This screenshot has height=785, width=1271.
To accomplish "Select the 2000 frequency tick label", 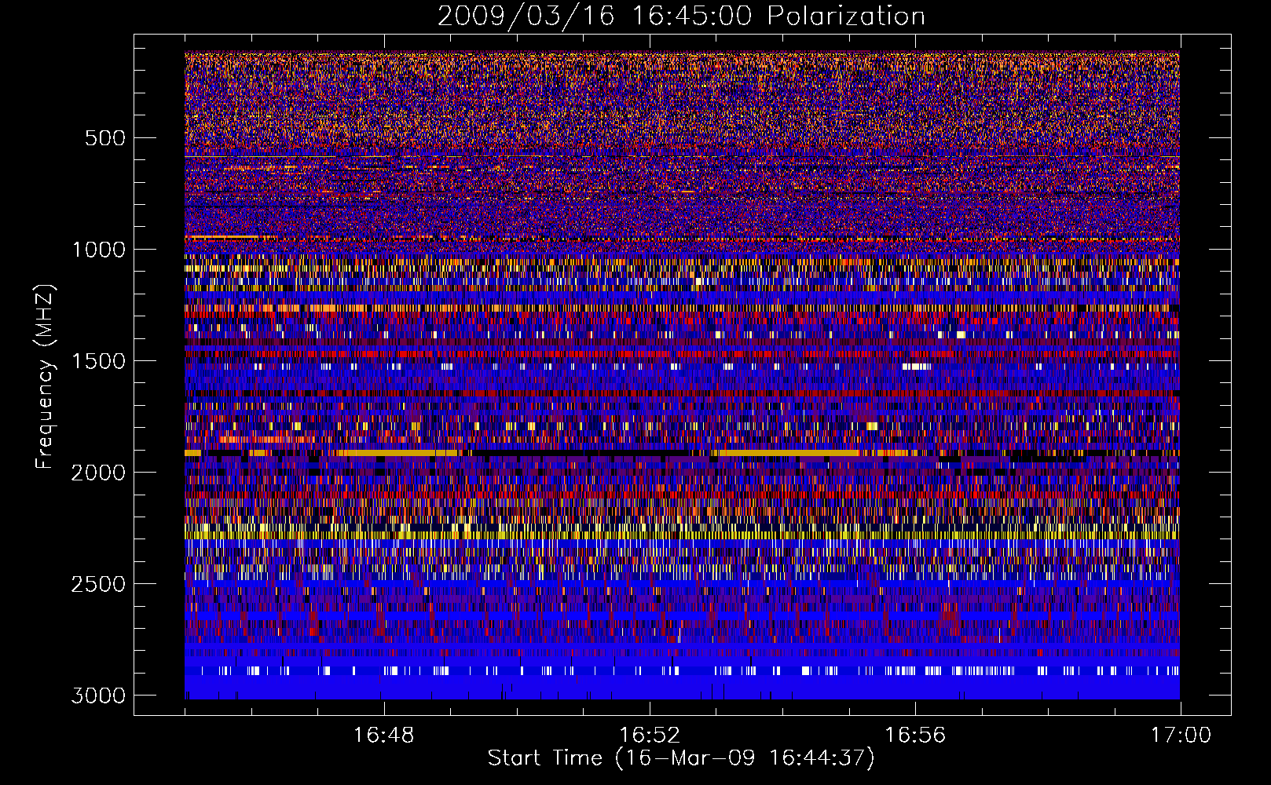I will 98,473.
